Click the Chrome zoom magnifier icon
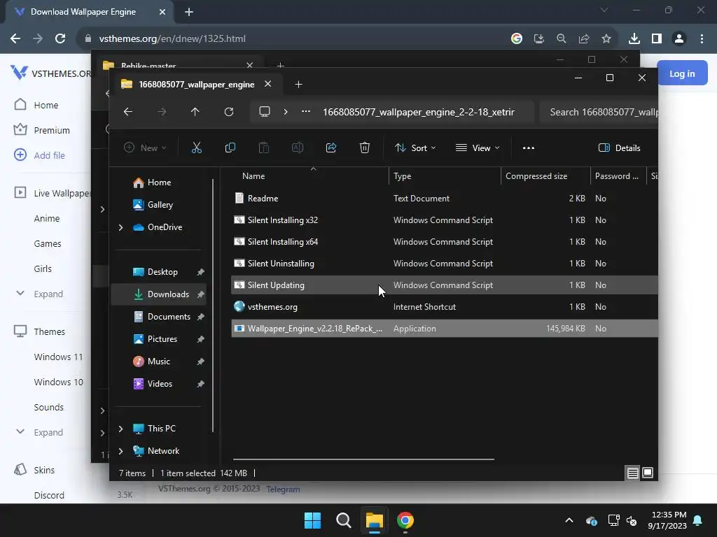The height and width of the screenshot is (537, 717). click(x=561, y=39)
